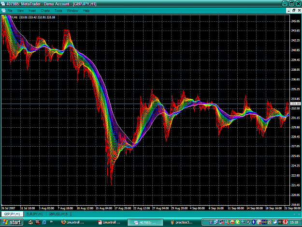
Task: Open the Insert menu
Action: tap(32, 11)
